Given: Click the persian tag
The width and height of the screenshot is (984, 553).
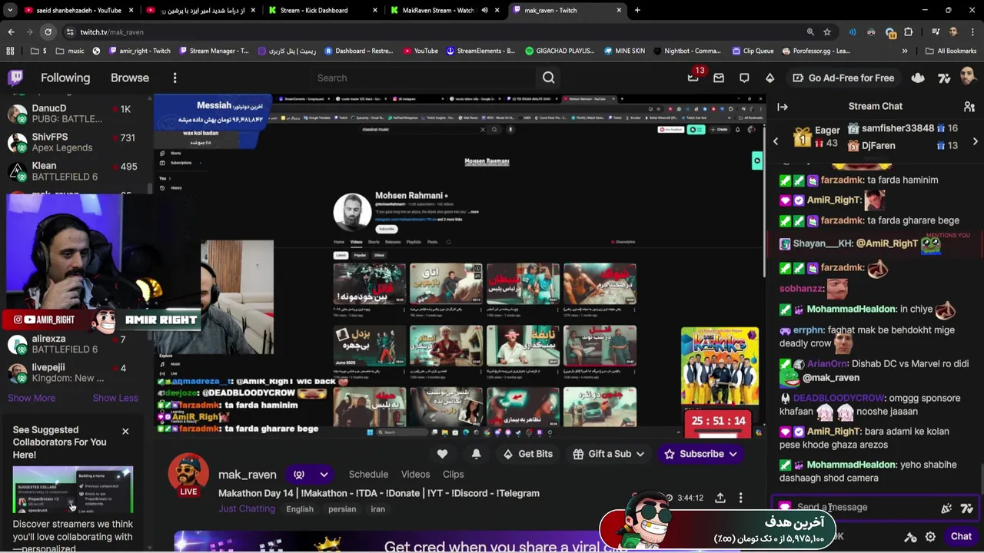Looking at the screenshot, I should pyautogui.click(x=342, y=509).
